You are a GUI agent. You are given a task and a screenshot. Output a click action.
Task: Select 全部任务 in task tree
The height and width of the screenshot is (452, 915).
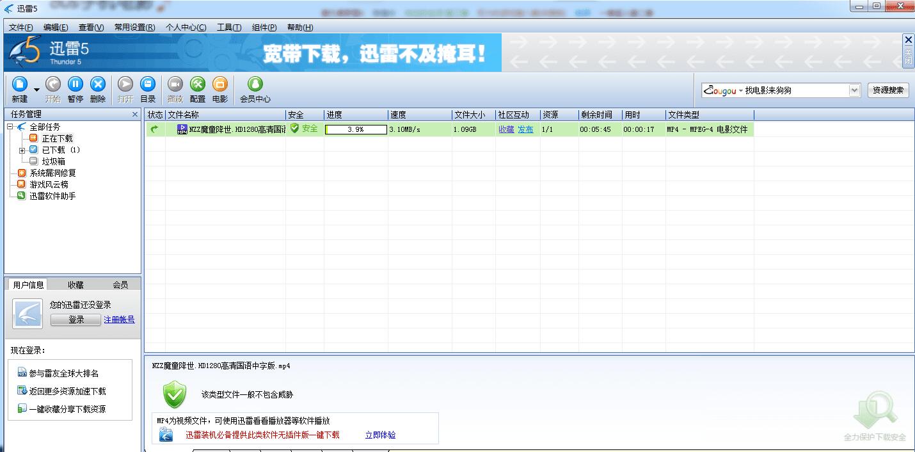pos(45,127)
